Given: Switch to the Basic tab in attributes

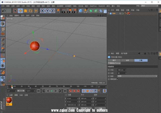Looking at the screenshot, I should point(114,60).
